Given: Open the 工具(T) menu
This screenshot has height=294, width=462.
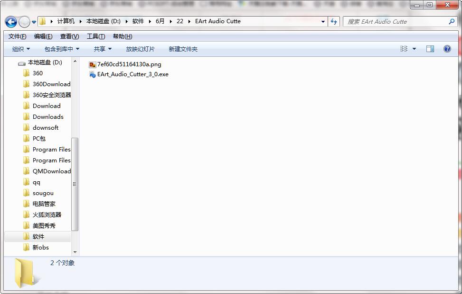Looking at the screenshot, I should coord(96,36).
